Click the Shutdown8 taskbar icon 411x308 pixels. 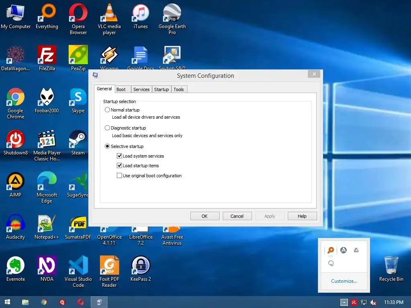click(62, 302)
